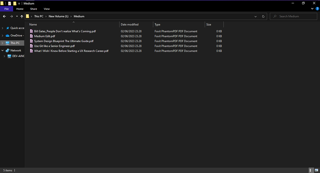This screenshot has width=320, height=173.
Task: Click the This PC monitor icon in the sidebar
Action: pos(7,43)
